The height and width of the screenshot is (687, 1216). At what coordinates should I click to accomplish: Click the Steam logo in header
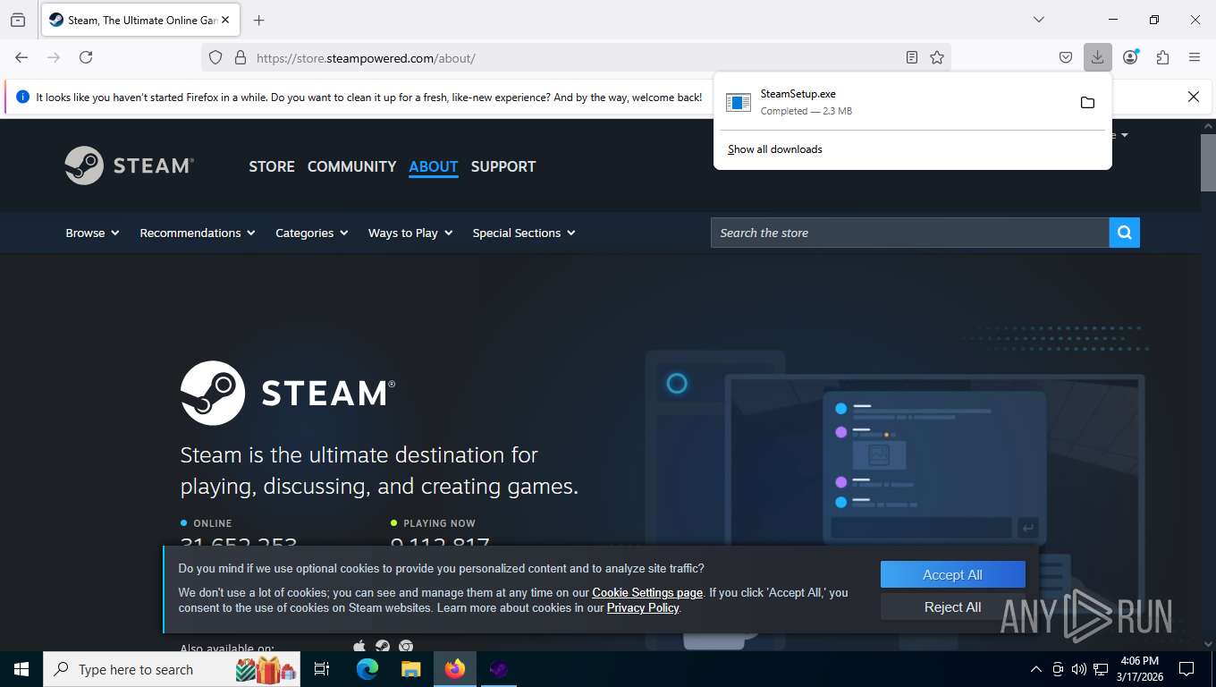click(130, 165)
